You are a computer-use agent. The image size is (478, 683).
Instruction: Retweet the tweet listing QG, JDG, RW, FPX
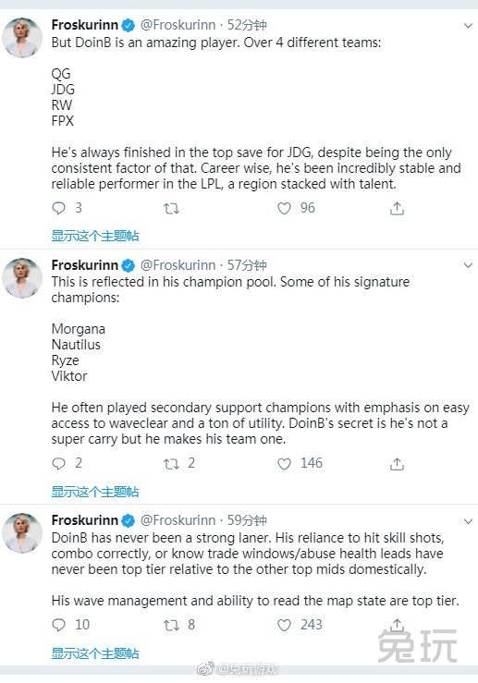coord(171,209)
